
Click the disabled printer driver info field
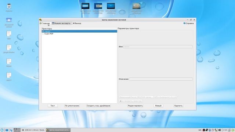(148, 97)
